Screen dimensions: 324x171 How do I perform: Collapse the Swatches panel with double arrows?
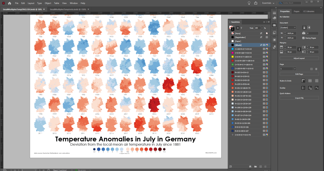pyautogui.click(x=264, y=22)
